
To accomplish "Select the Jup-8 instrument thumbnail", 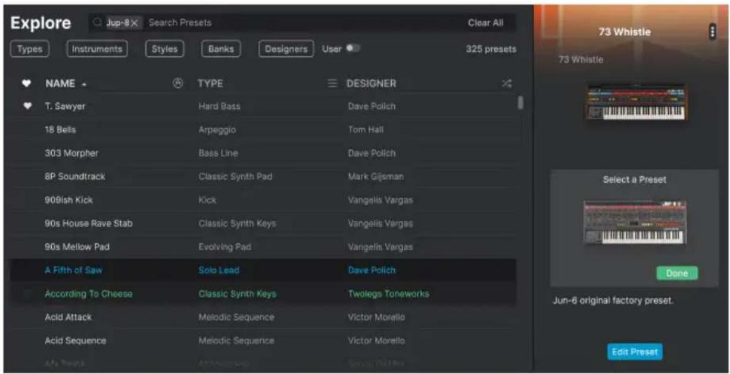I will (x=635, y=221).
